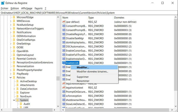Click the registry path address bar
178x112 pixels.
pyautogui.click(x=89, y=13)
